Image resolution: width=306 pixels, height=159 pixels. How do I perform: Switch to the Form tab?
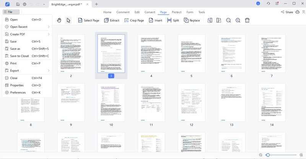pos(190,12)
